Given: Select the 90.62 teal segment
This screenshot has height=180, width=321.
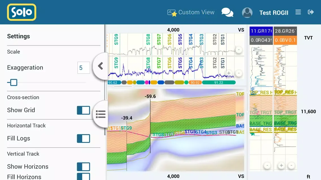Looking at the screenshot, I should pyautogui.click(x=114, y=83).
